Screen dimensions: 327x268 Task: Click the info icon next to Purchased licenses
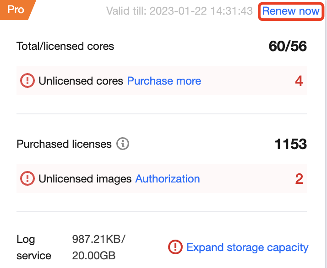pos(123,144)
